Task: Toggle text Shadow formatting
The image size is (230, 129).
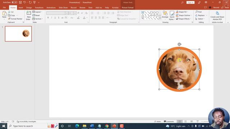Action: (x=59, y=18)
